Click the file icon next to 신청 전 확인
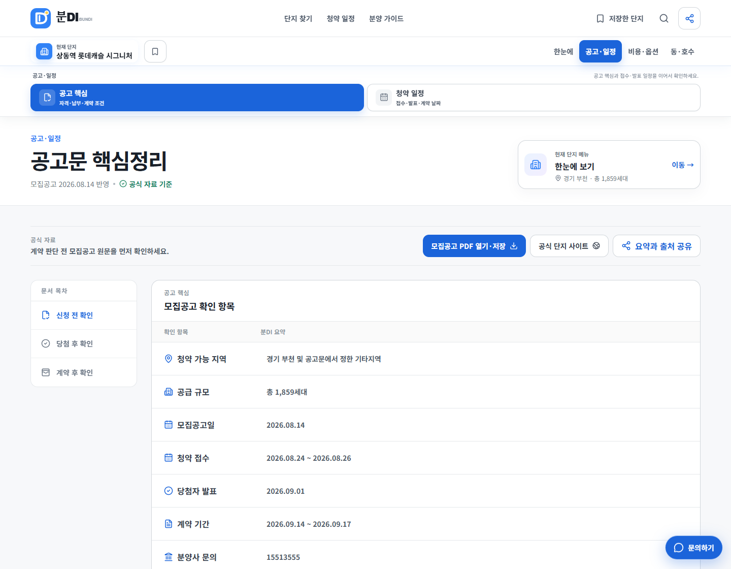The width and height of the screenshot is (731, 569). pos(46,315)
